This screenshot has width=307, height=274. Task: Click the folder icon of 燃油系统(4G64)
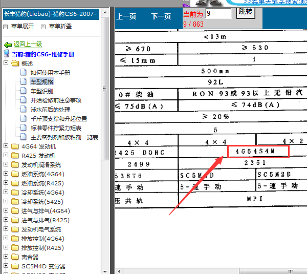15,174
